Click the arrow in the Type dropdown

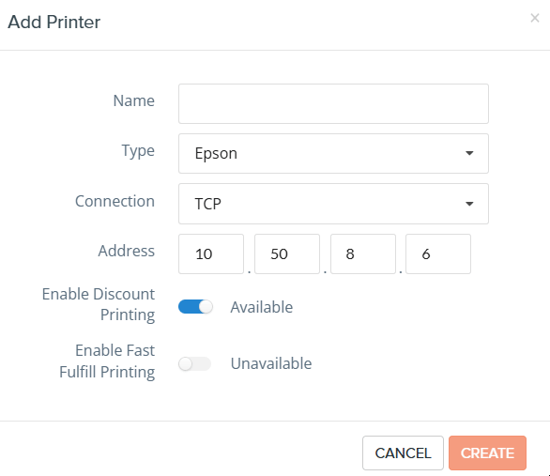coord(469,153)
